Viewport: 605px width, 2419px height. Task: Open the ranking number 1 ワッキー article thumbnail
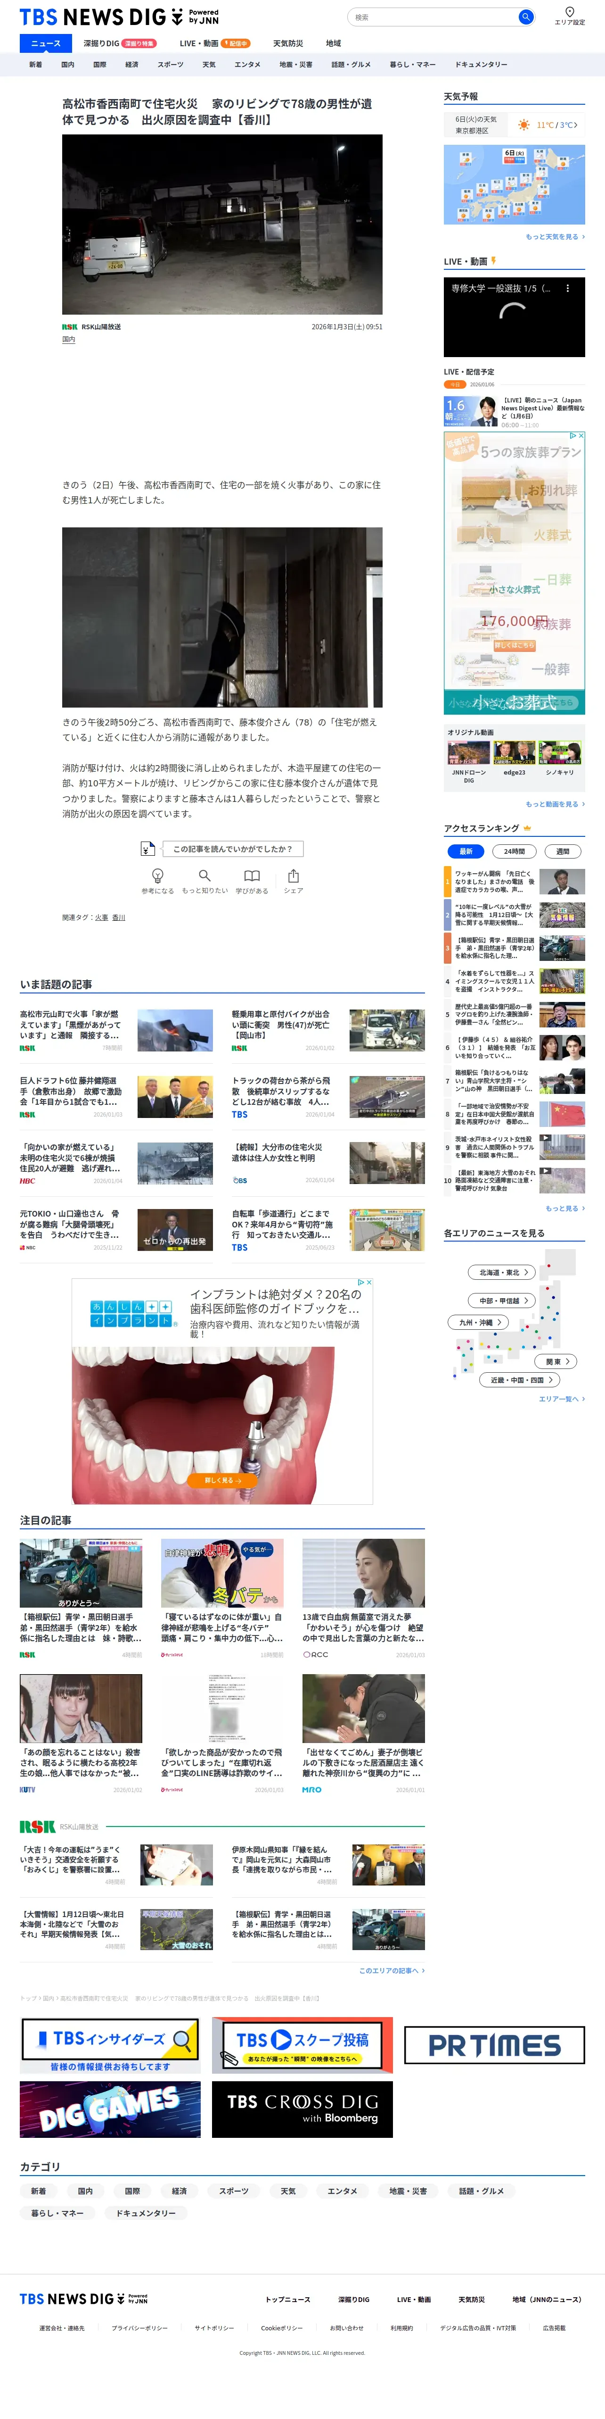click(562, 881)
